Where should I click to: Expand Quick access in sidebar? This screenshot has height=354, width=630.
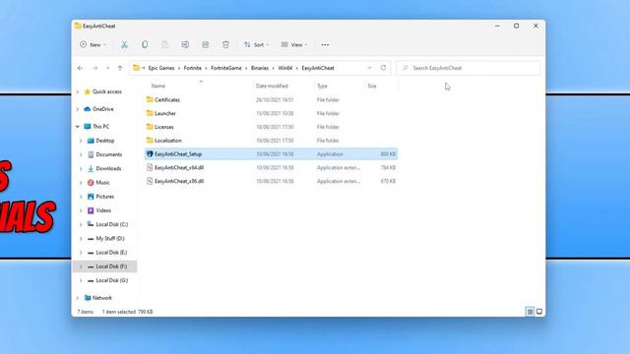78,91
